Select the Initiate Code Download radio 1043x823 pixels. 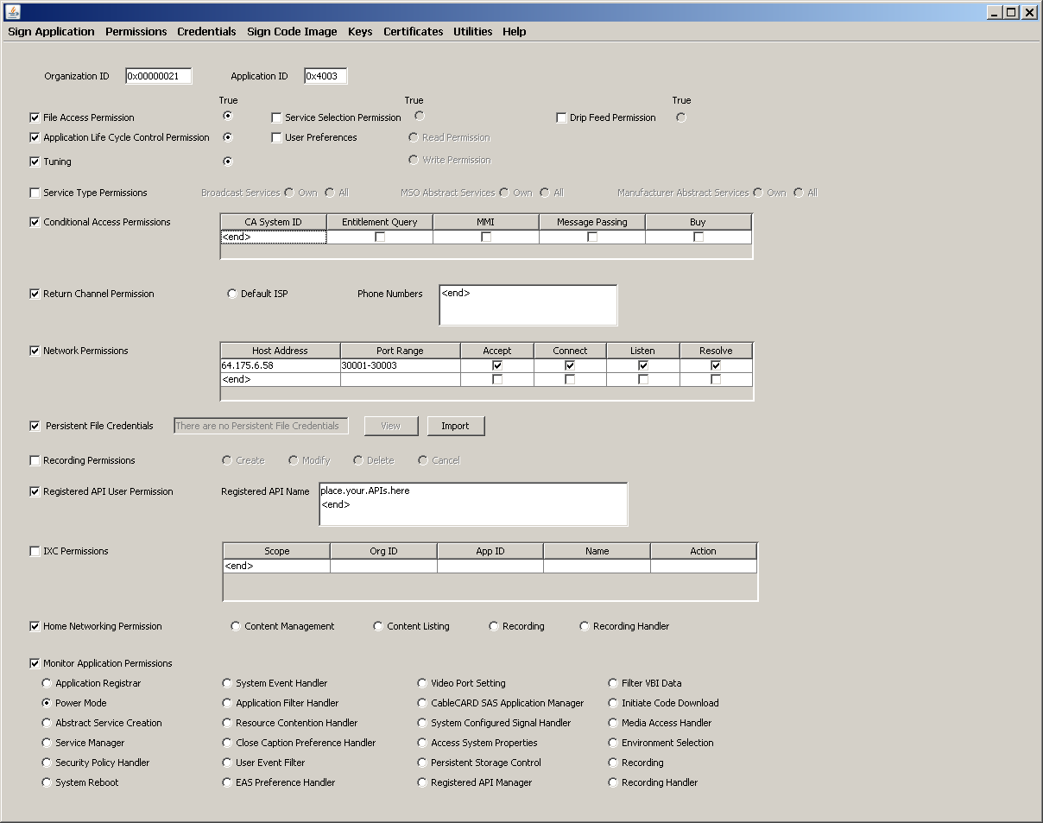pos(613,703)
